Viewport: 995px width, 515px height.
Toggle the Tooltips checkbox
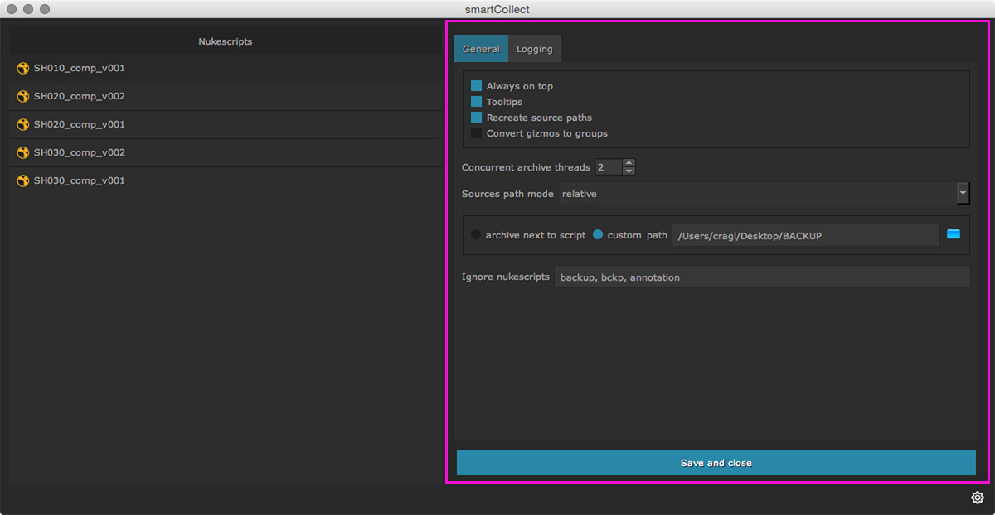point(477,102)
